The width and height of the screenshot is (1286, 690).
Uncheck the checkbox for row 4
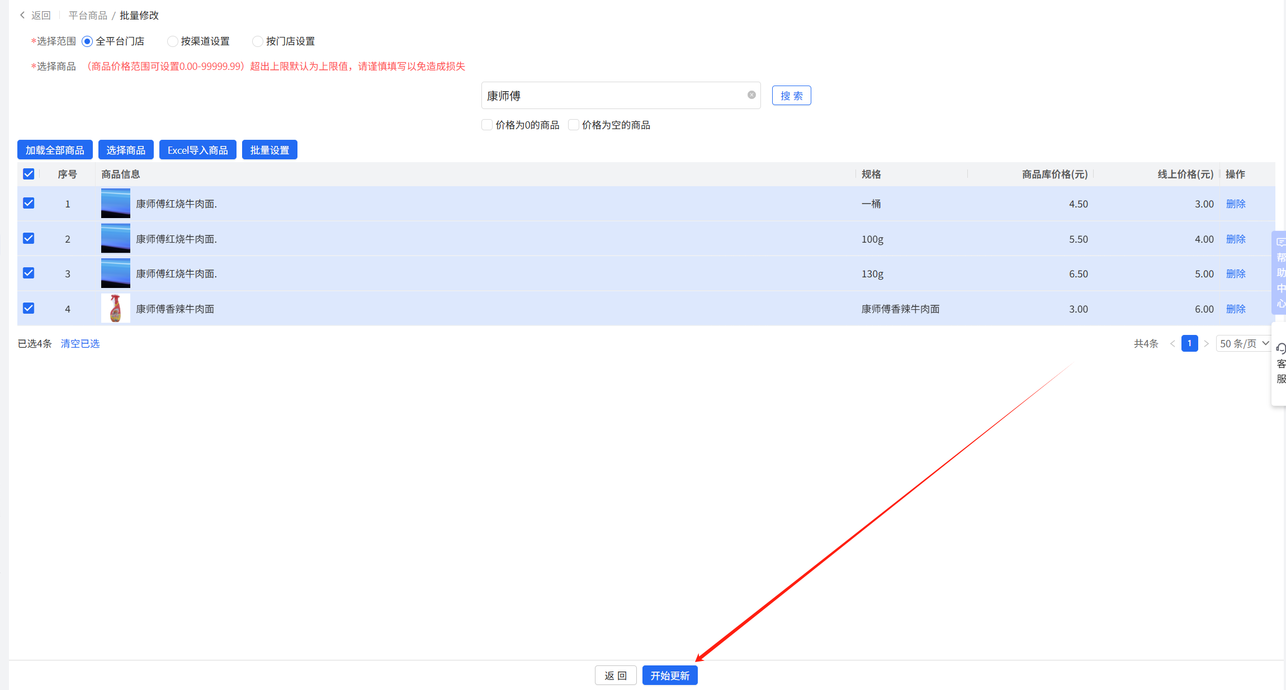29,308
